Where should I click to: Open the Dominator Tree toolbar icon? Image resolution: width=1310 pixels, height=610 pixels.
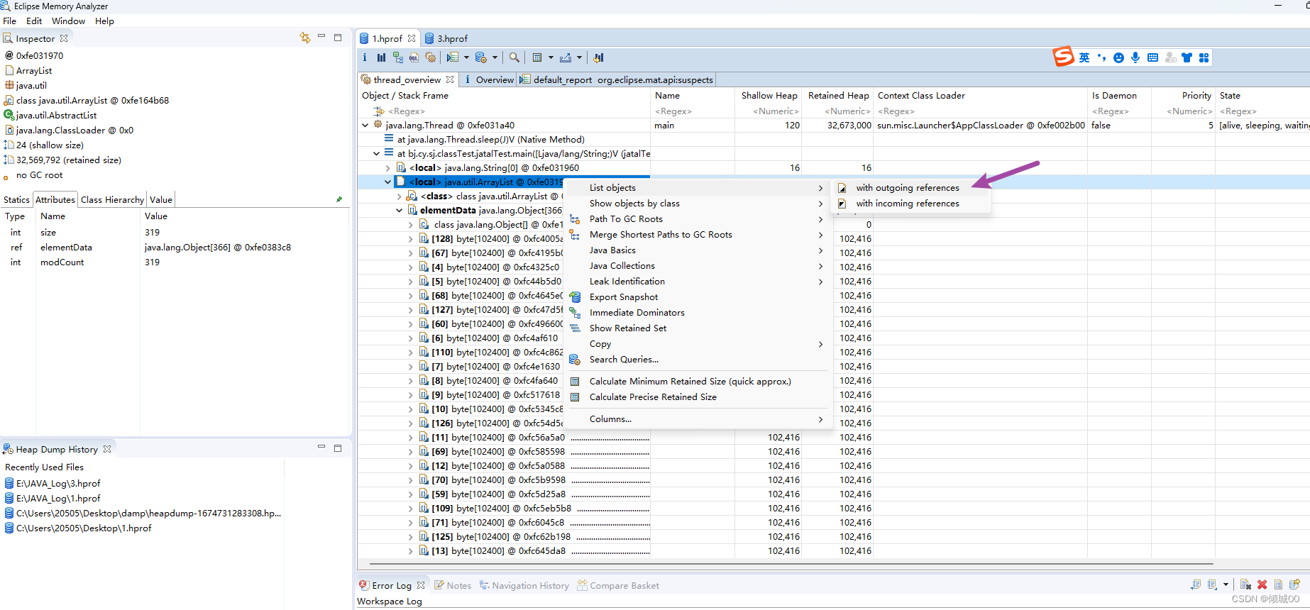[x=397, y=57]
